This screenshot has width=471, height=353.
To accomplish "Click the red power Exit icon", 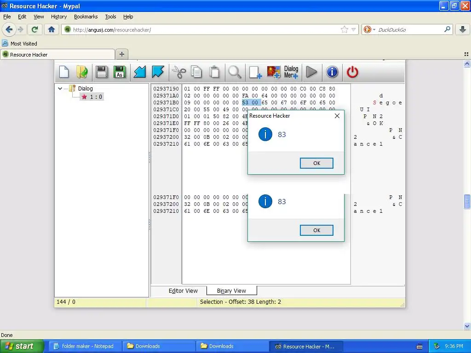I will pos(352,72).
